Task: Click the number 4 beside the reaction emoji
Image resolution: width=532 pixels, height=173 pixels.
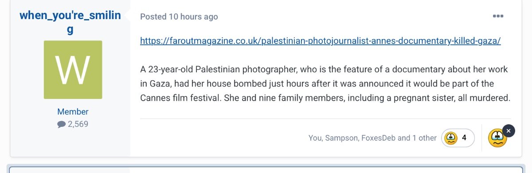Action: pos(464,138)
